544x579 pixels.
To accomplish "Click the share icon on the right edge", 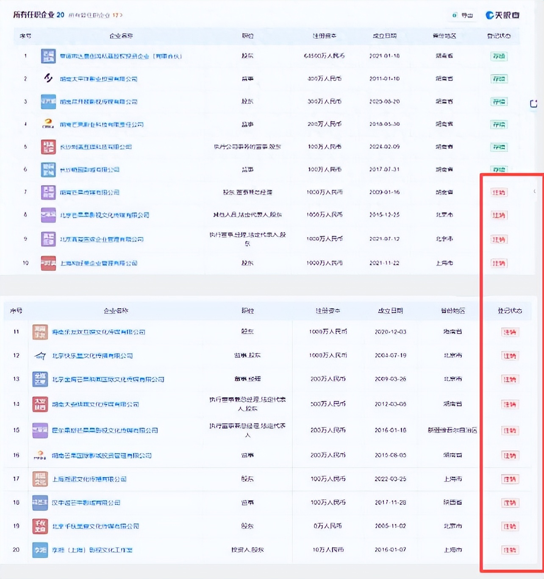I will 533,103.
